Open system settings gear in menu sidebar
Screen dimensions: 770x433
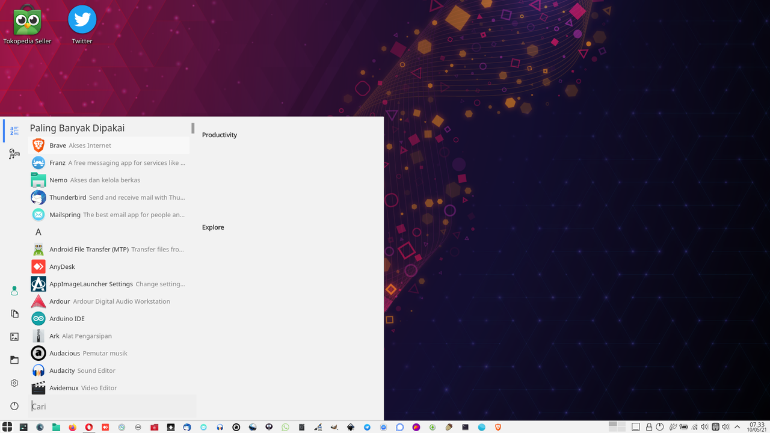(14, 383)
